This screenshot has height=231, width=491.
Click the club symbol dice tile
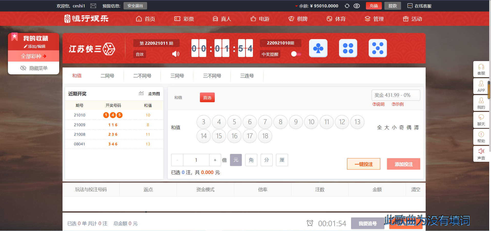[318, 48]
